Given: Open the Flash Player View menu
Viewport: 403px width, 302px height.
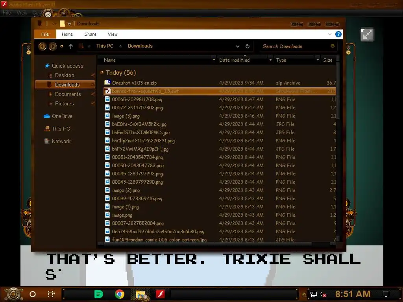Looking at the screenshot, I should [x=22, y=13].
